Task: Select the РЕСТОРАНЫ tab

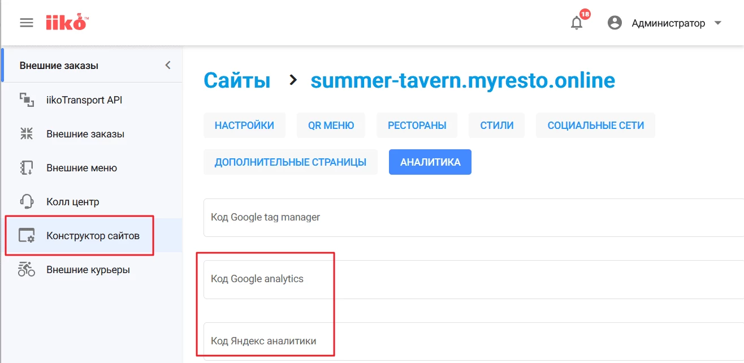Action: [x=417, y=126]
